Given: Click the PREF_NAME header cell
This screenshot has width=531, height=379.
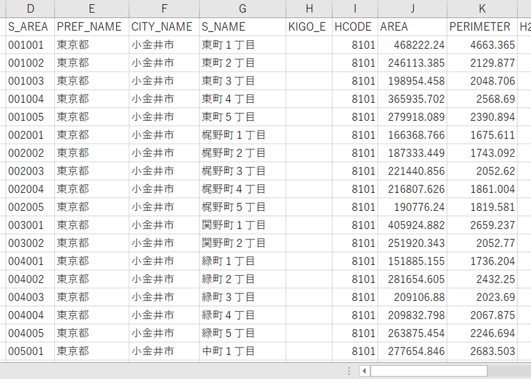Looking at the screenshot, I should tap(92, 27).
